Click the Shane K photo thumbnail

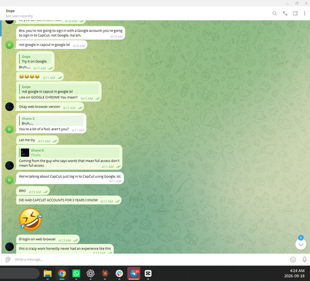(25, 153)
